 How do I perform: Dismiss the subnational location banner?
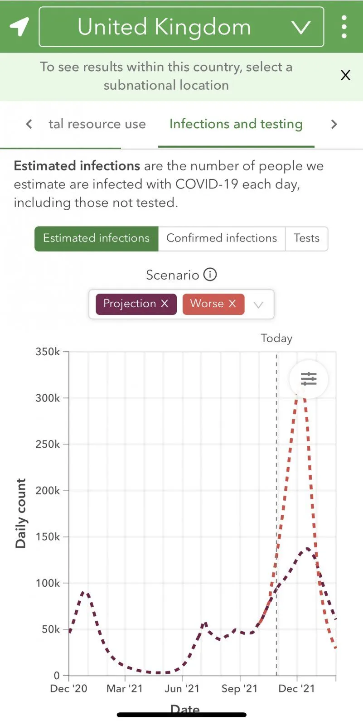tap(345, 75)
